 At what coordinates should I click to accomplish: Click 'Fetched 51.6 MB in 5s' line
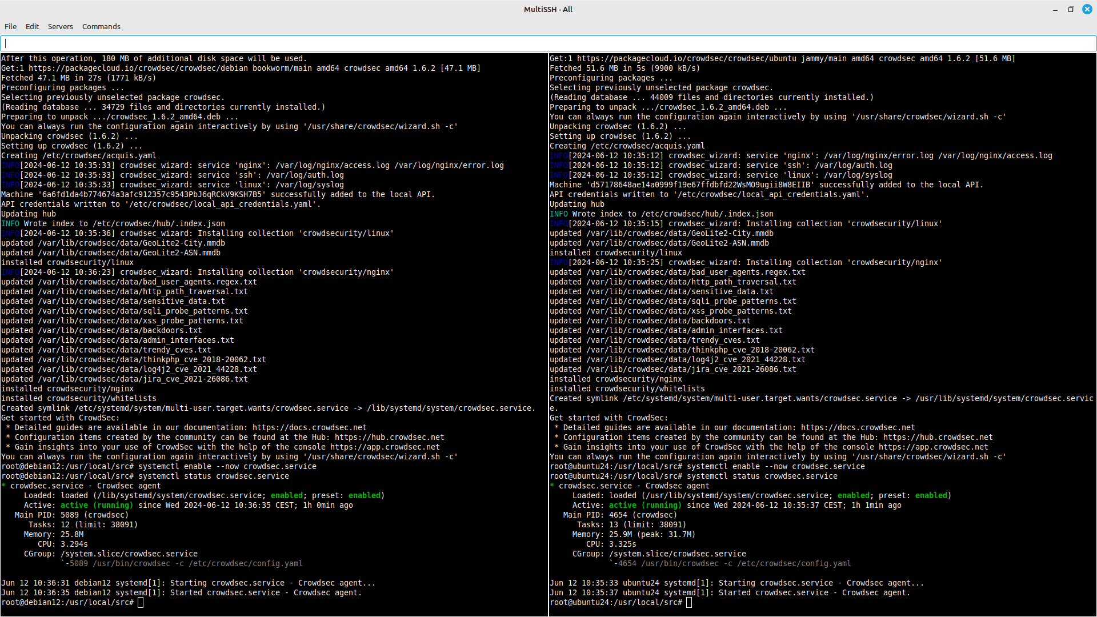tap(625, 68)
